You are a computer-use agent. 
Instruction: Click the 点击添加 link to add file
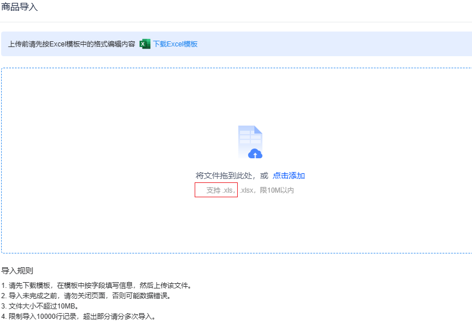288,175
